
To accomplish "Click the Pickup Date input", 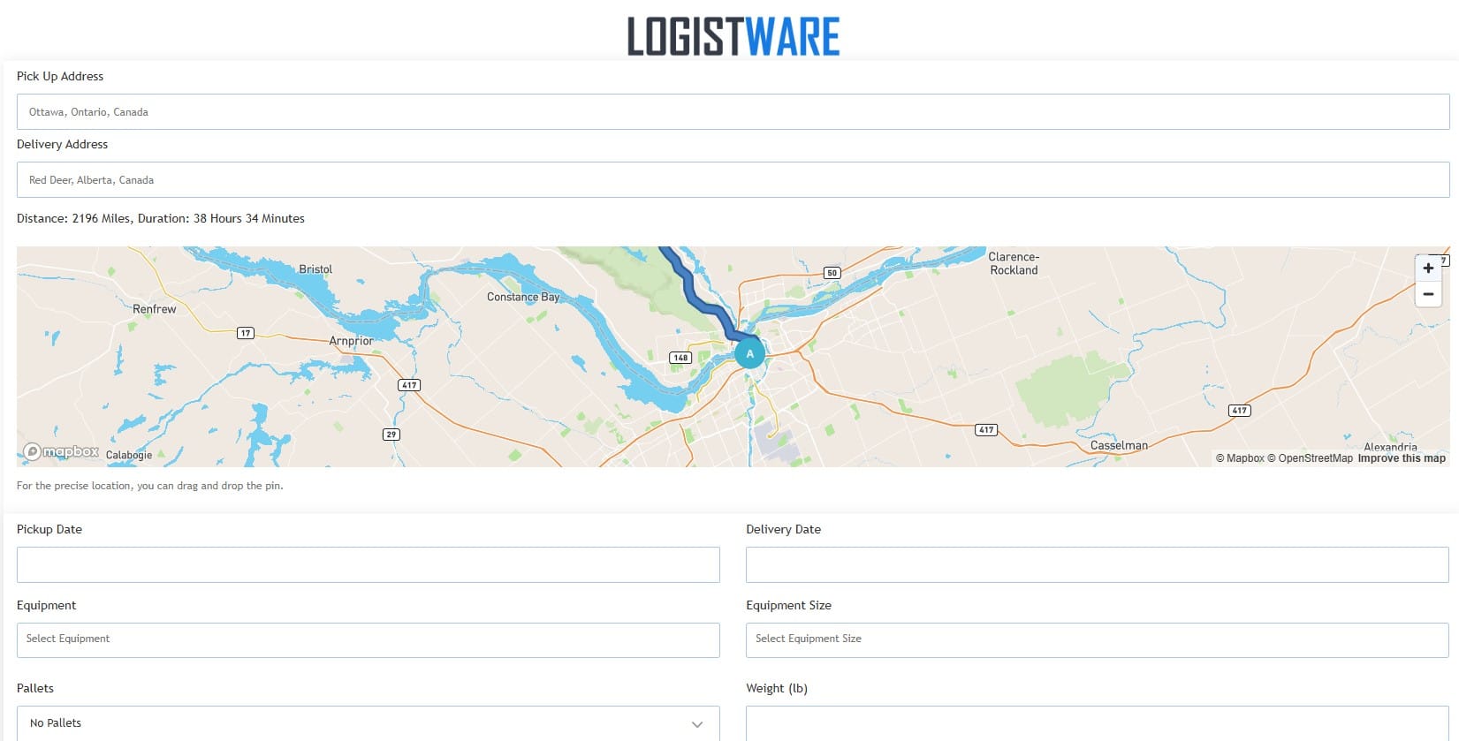I will pos(368,564).
